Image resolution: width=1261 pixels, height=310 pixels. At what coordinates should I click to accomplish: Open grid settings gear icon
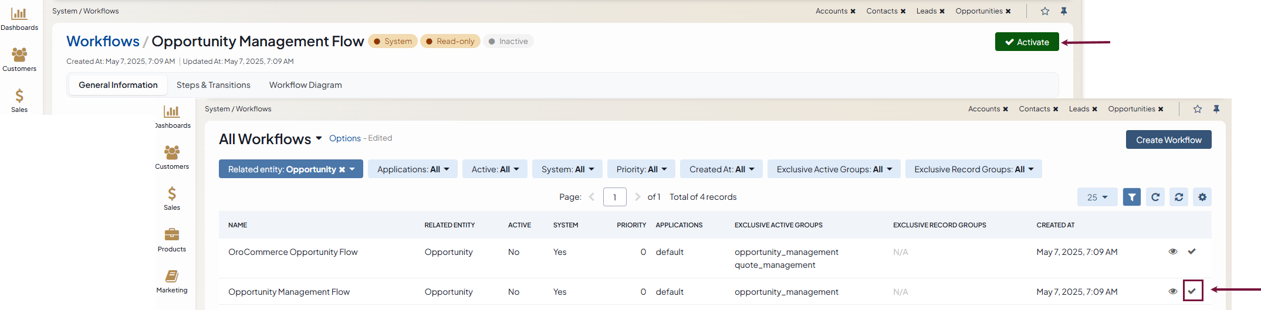(1202, 197)
